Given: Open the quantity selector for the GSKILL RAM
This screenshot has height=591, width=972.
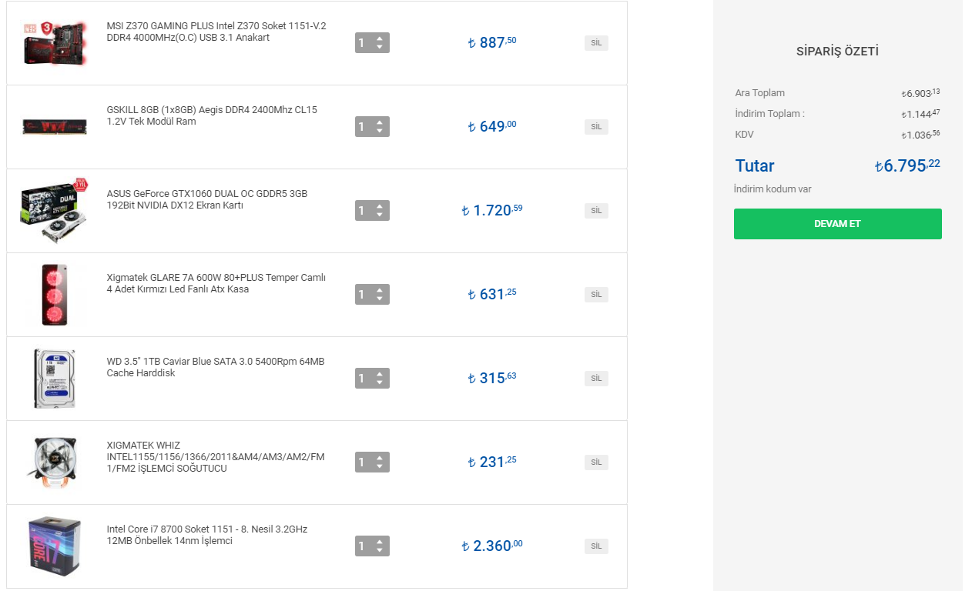Looking at the screenshot, I should coord(372,127).
